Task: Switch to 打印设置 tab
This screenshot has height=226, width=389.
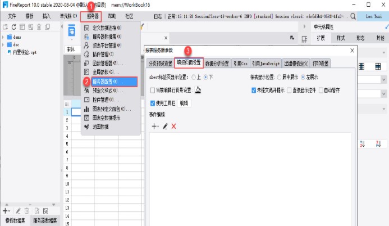Action: [321, 64]
